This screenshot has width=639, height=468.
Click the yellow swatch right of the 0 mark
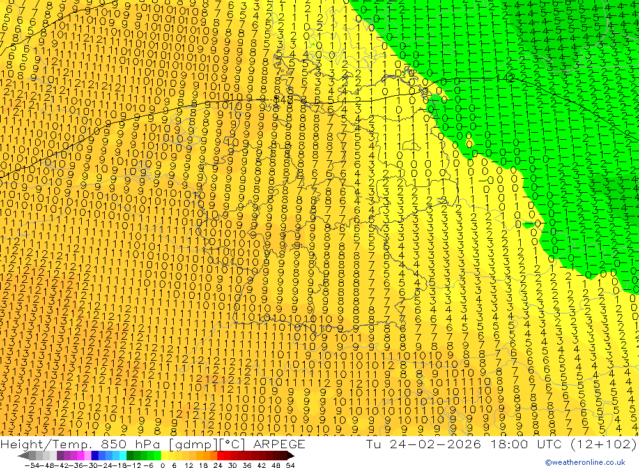point(164,456)
